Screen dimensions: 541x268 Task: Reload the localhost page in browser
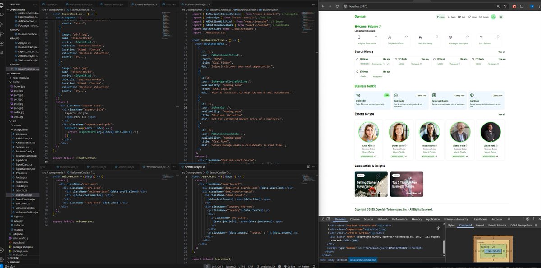tap(337, 6)
